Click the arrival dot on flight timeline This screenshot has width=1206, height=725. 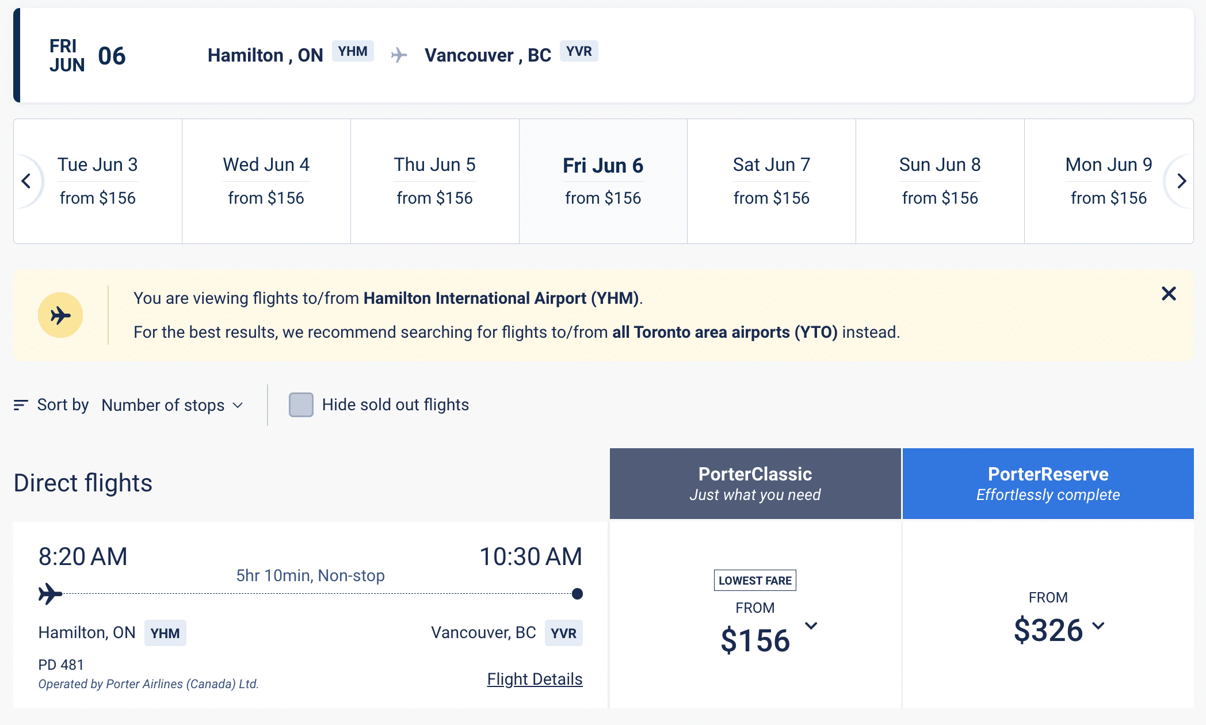[x=577, y=594]
